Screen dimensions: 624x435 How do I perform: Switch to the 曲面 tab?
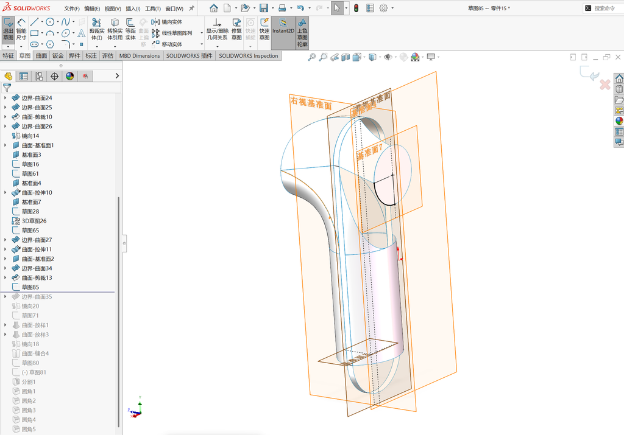pyautogui.click(x=41, y=55)
